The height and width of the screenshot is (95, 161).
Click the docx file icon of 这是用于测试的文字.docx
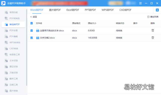[x=38, y=31]
